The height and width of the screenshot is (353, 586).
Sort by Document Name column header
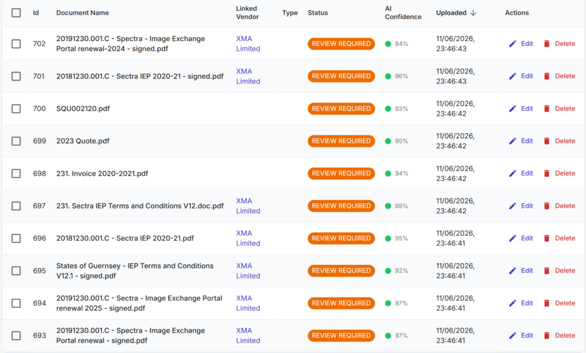[x=82, y=13]
